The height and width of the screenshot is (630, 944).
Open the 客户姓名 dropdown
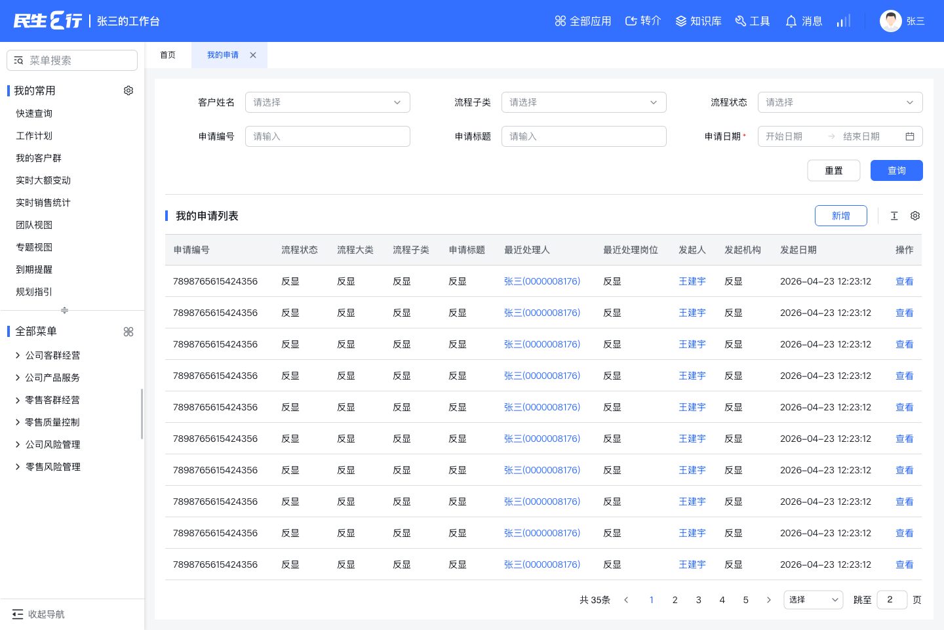click(x=328, y=102)
